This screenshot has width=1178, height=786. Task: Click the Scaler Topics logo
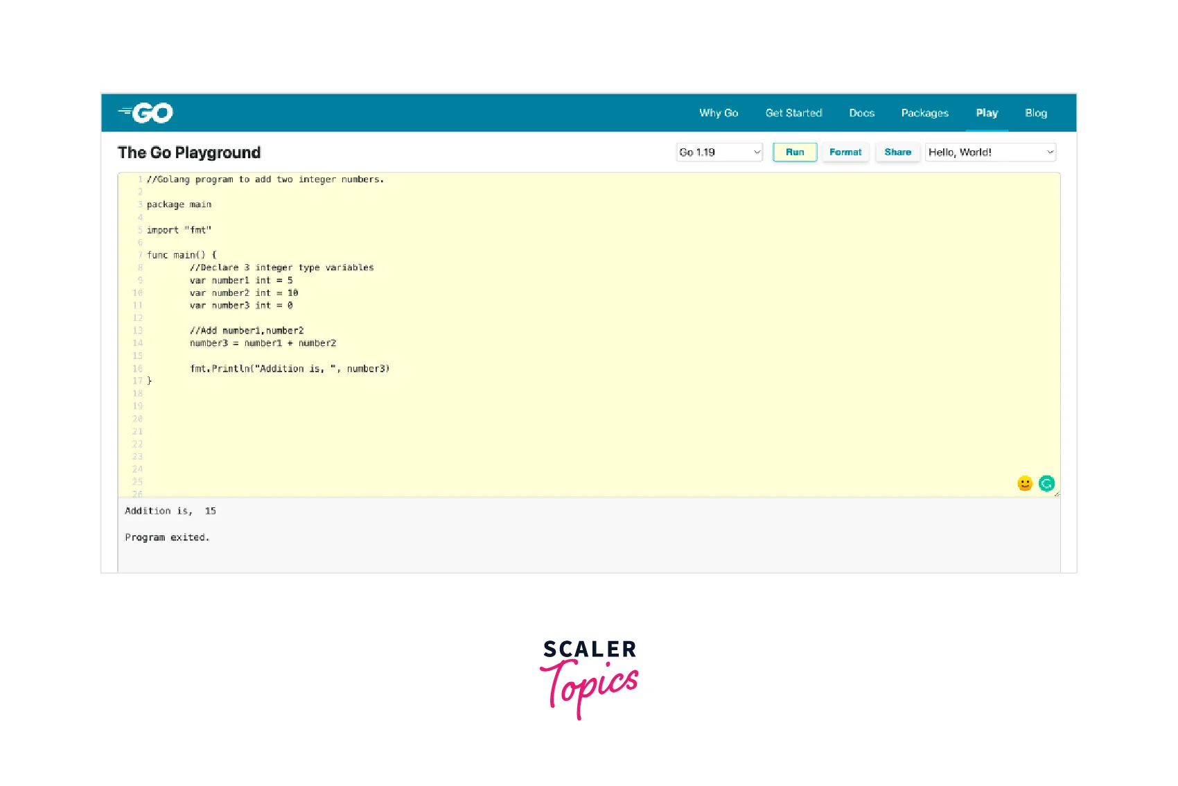589,678
